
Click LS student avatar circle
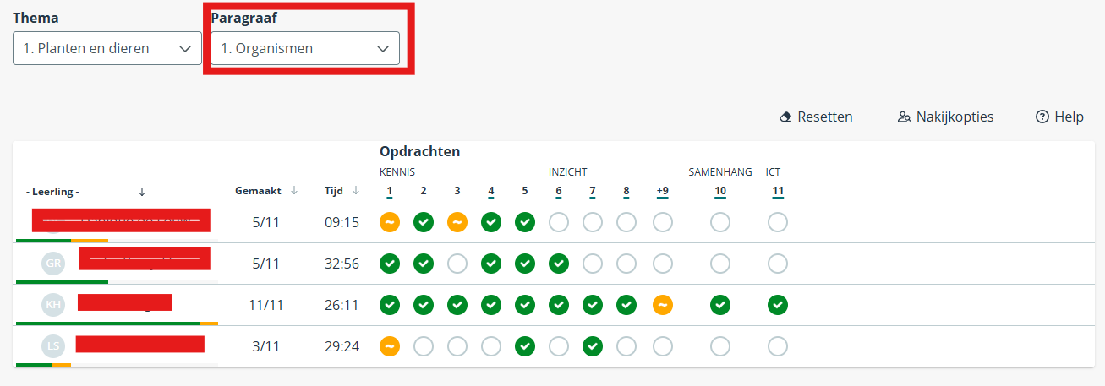coord(54,346)
